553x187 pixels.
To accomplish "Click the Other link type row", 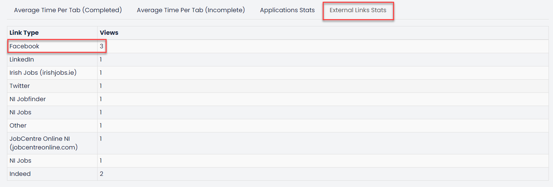I will pyautogui.click(x=278, y=125).
